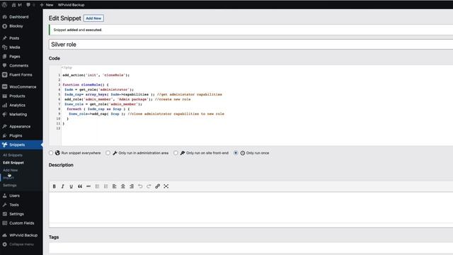Viewport: 453px width, 255px height.
Task: Open WPvivid Backup in admin top bar
Action: pyautogui.click(x=71, y=5)
